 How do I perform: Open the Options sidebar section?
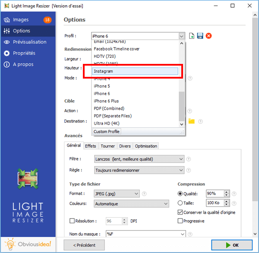(28, 31)
